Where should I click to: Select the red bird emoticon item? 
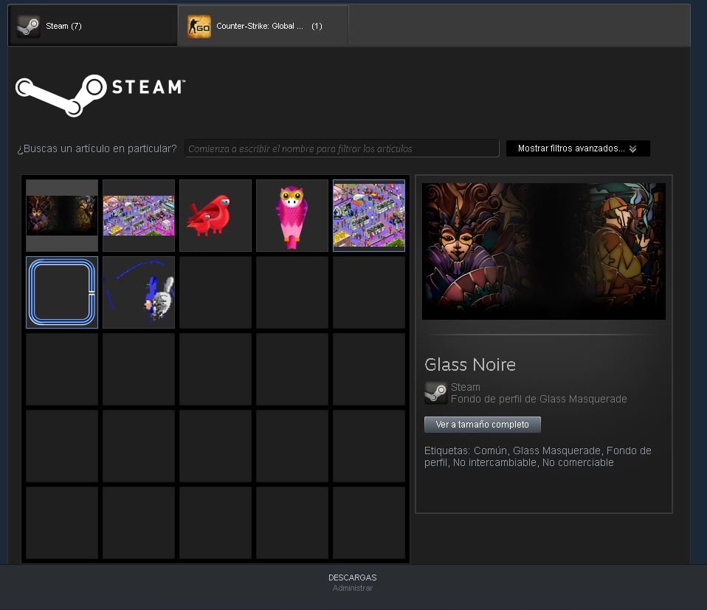pos(215,216)
